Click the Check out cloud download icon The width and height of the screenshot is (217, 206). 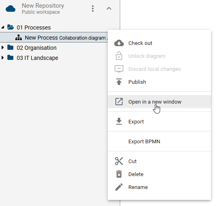click(x=119, y=43)
